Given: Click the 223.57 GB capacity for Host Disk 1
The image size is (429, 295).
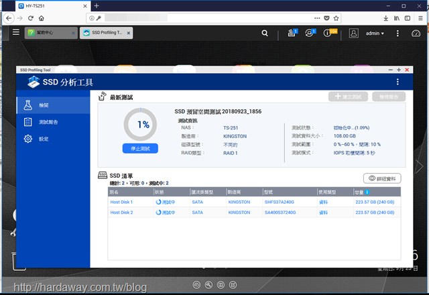Looking at the screenshot, I should 375,202.
